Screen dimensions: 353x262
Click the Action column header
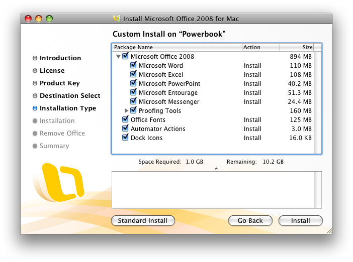pyautogui.click(x=261, y=47)
